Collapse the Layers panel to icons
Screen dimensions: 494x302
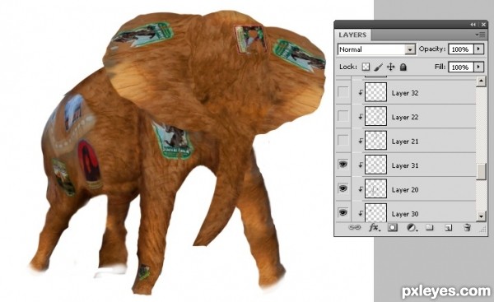pos(473,25)
